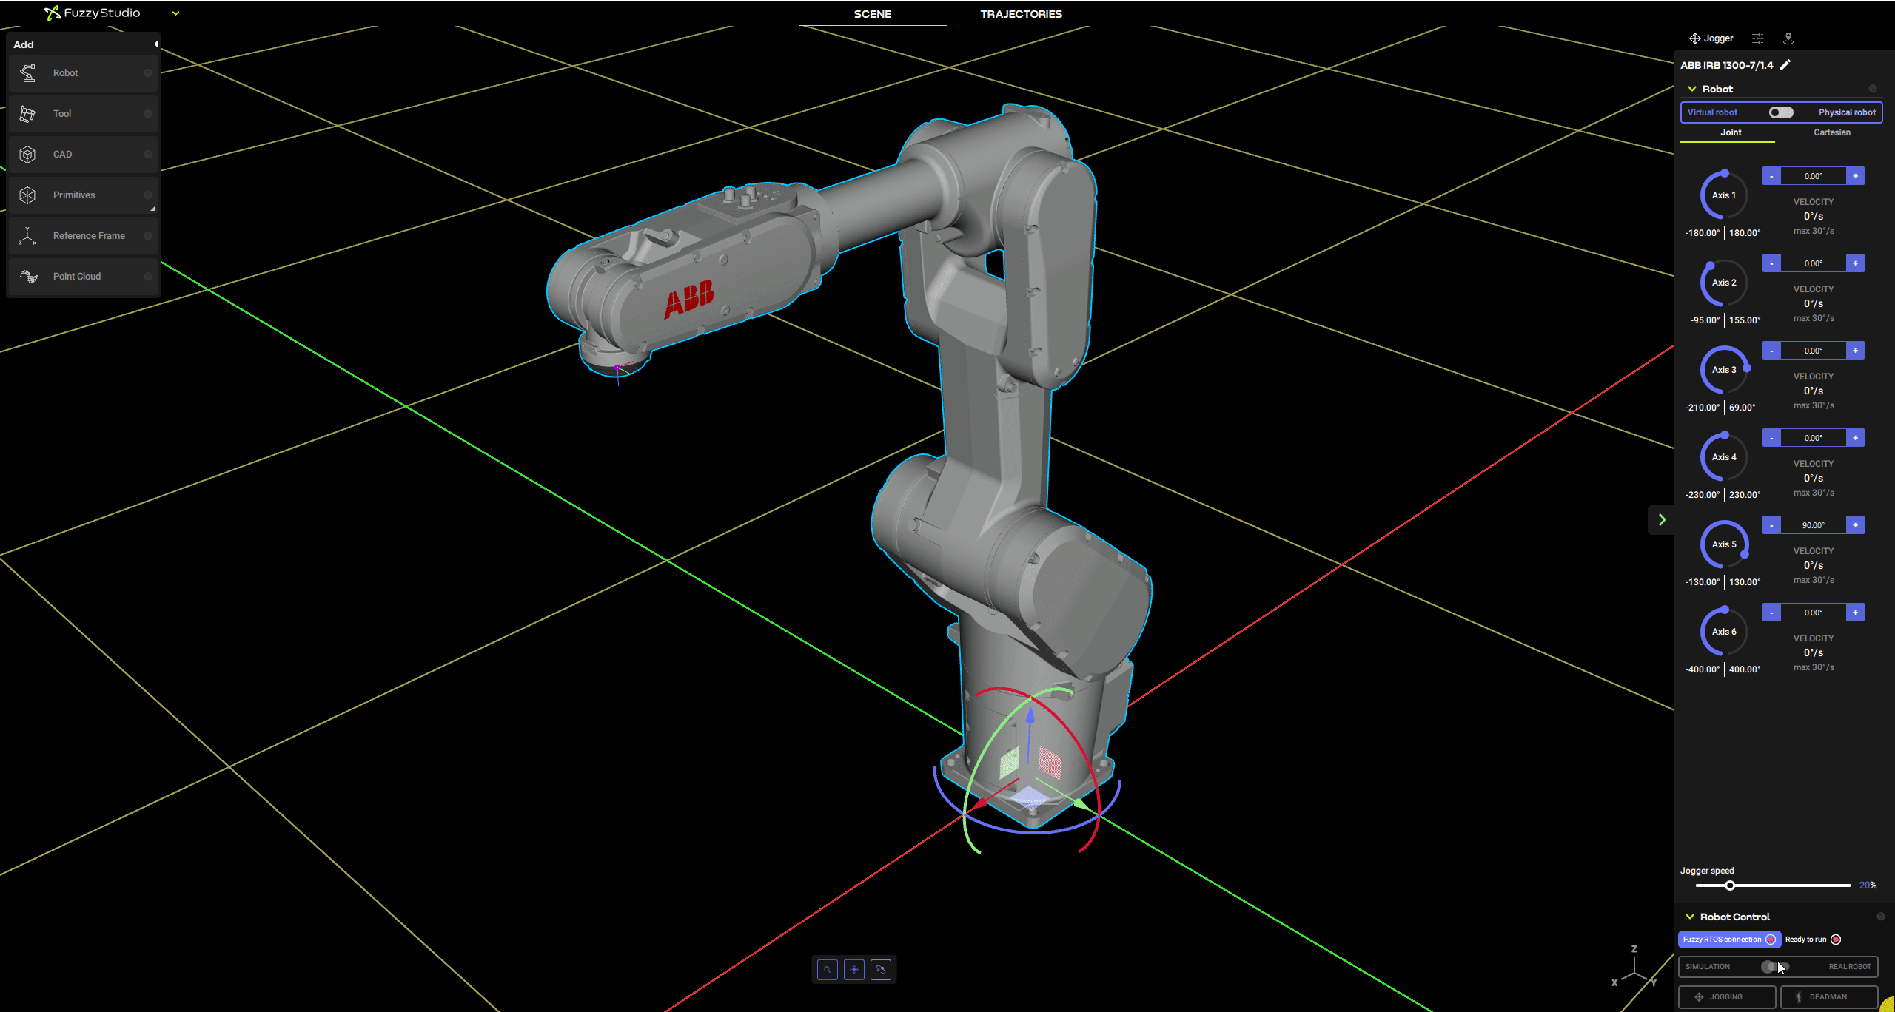Open the Jogger panel tab
1895x1012 pixels.
[1711, 38]
